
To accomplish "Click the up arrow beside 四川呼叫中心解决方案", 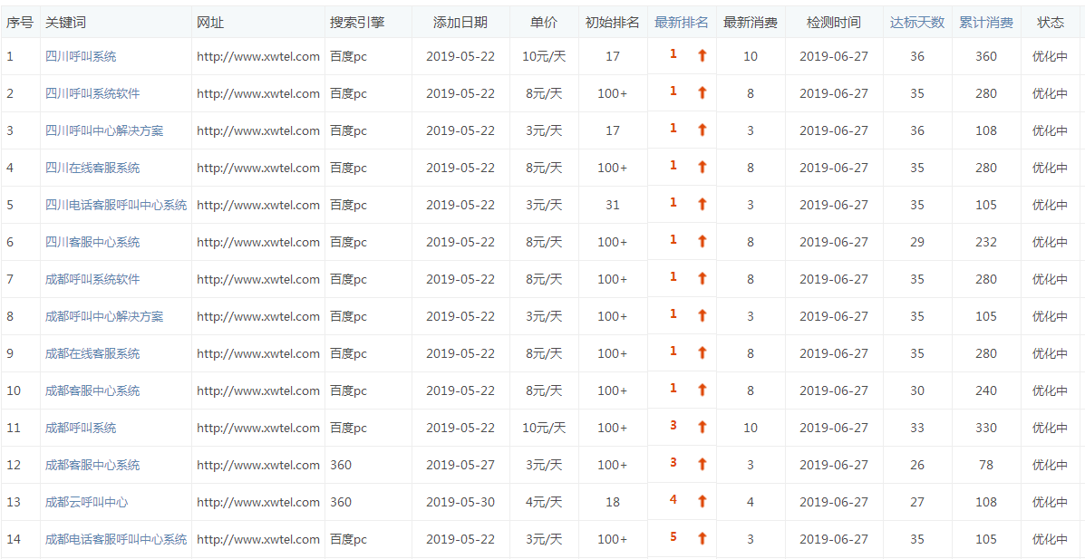I will pos(702,130).
